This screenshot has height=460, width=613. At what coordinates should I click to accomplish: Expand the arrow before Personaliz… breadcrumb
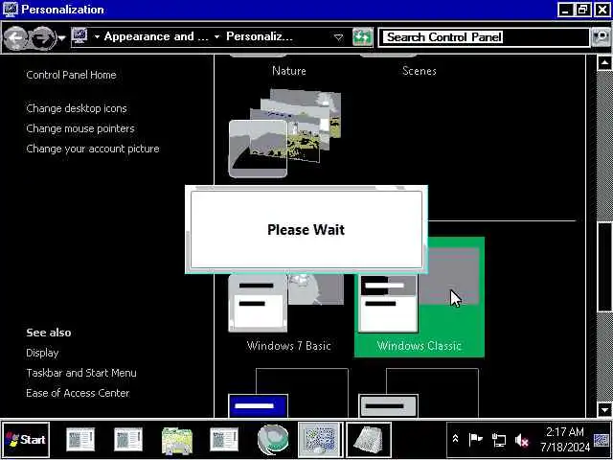coord(216,37)
